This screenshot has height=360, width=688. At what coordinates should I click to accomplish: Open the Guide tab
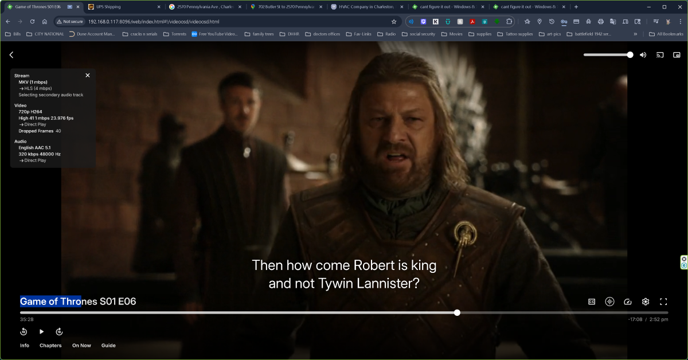tap(108, 346)
